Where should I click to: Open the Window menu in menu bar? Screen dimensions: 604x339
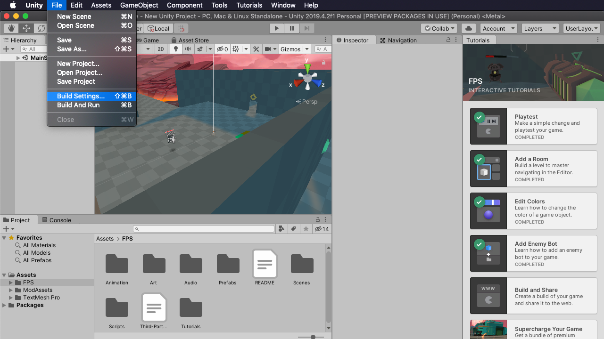pos(283,5)
